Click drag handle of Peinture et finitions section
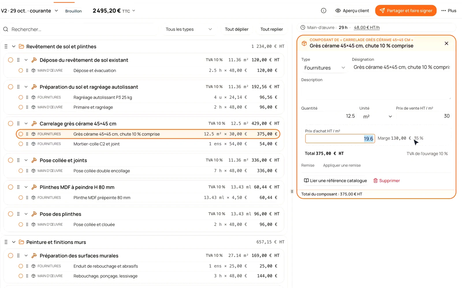462x288 pixels. (6, 242)
